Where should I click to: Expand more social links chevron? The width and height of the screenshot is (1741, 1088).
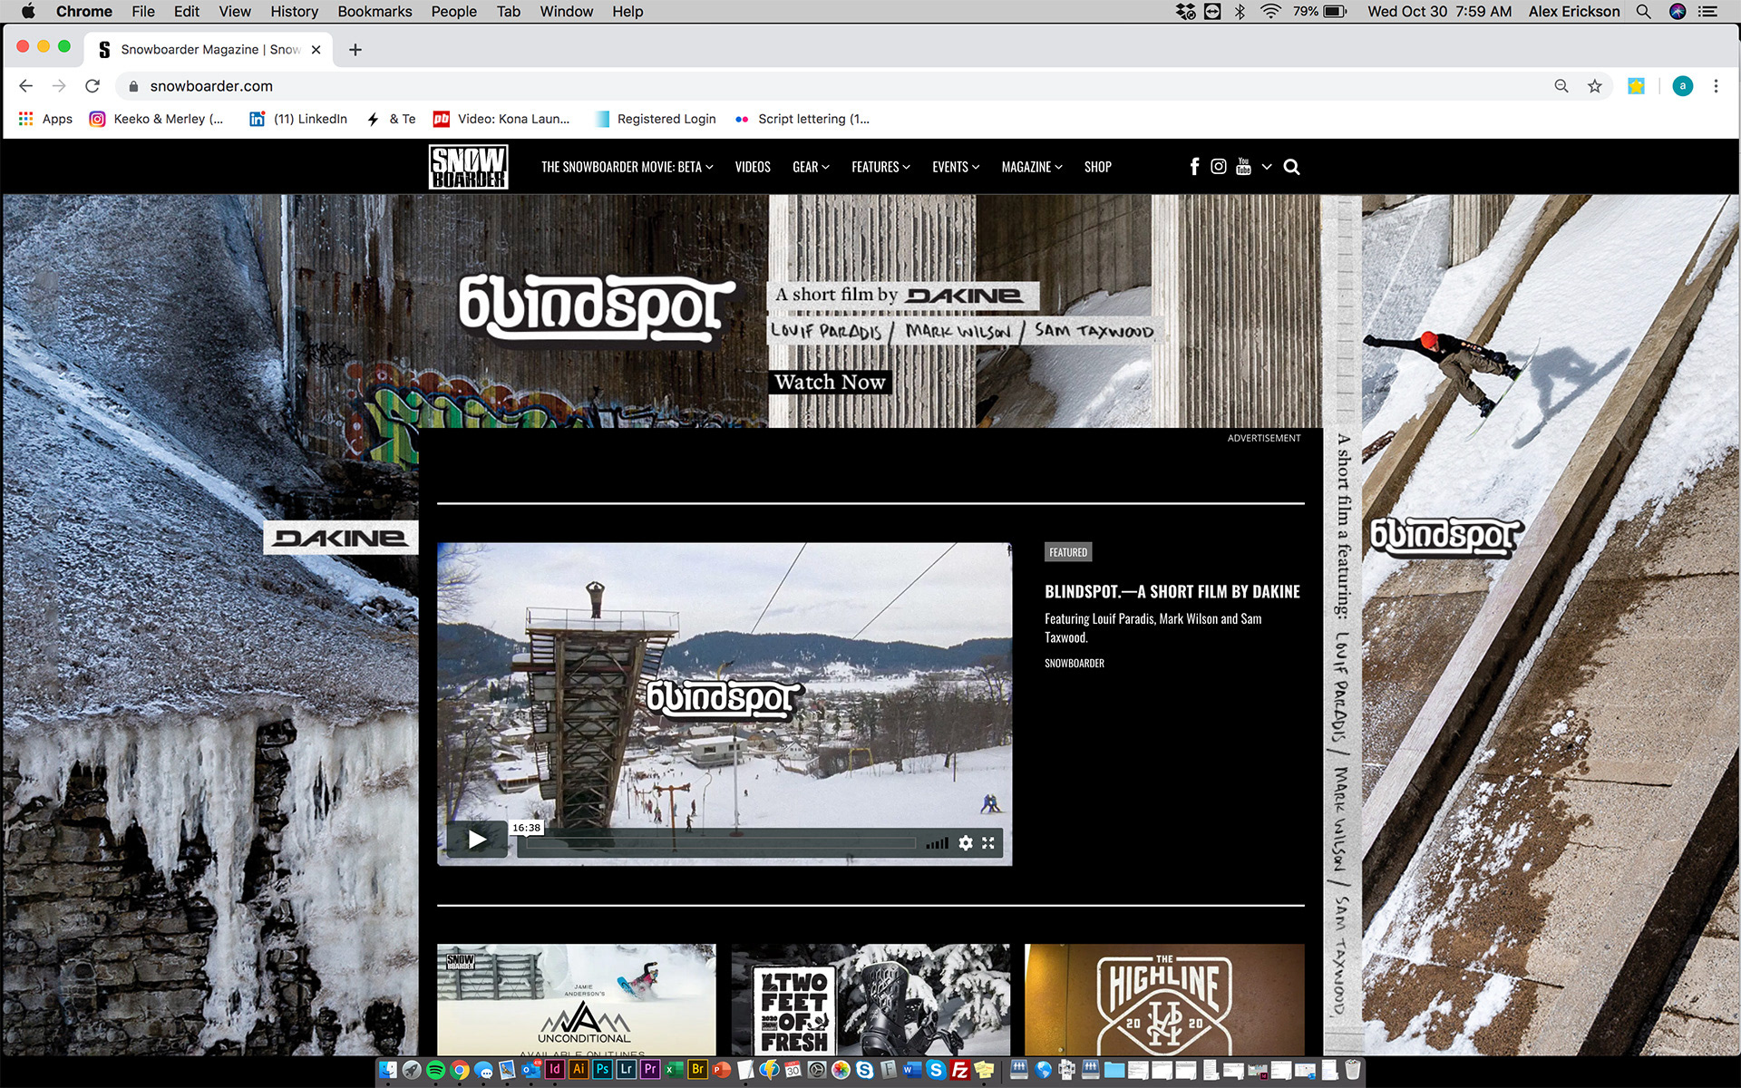tap(1267, 167)
